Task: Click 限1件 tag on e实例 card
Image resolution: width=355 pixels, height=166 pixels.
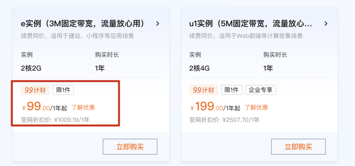Action: [x=63, y=90]
